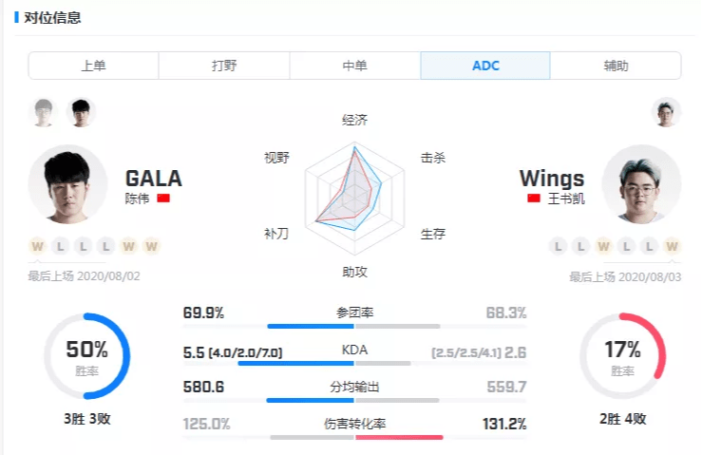Click GALA's large player portrait
702x455 pixels.
click(x=67, y=184)
